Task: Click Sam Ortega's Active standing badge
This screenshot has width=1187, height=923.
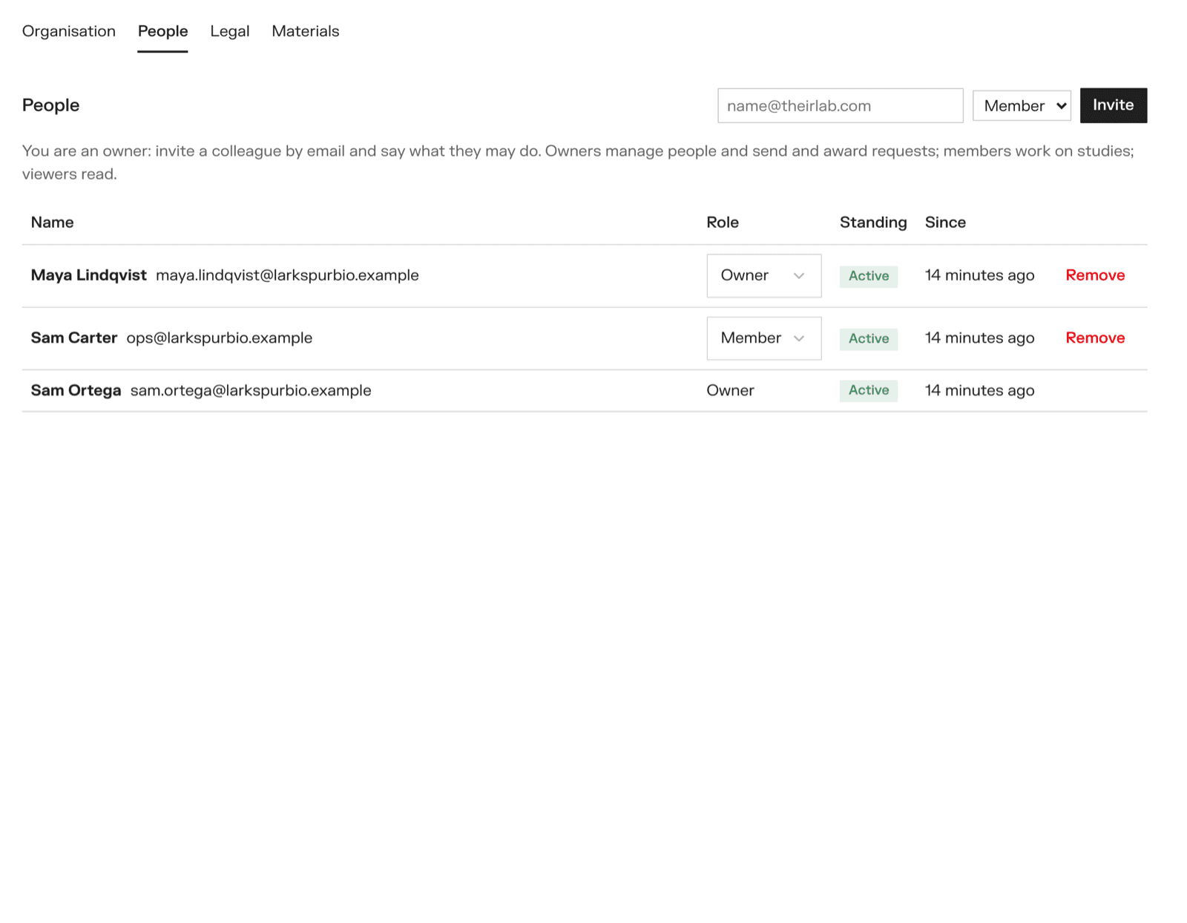Action: pos(869,390)
